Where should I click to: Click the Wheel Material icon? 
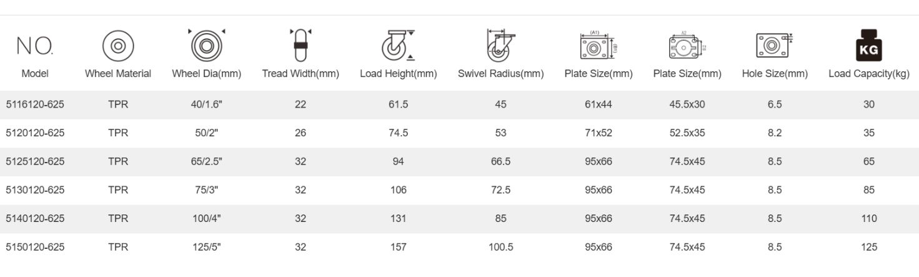point(117,46)
